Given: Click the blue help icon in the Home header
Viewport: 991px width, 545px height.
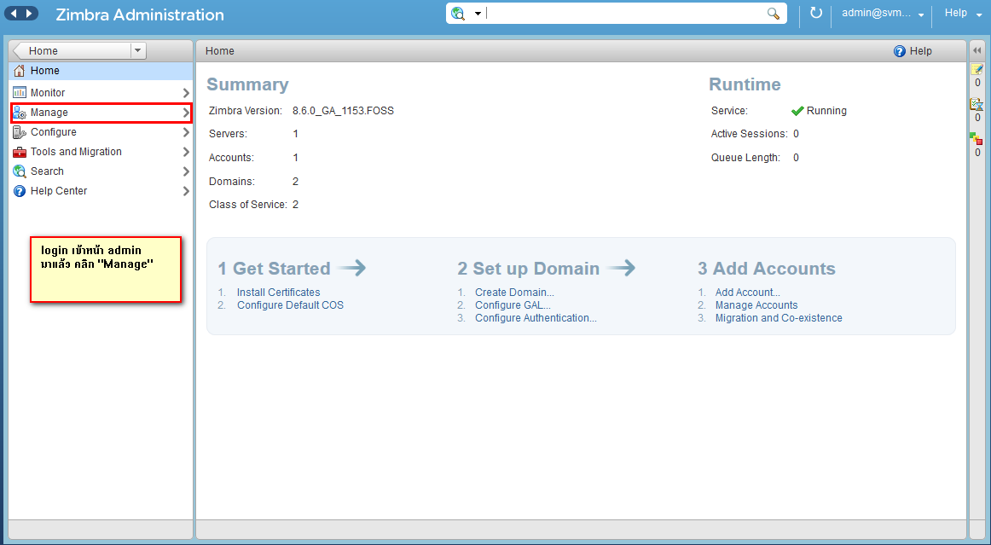Looking at the screenshot, I should click(x=900, y=51).
